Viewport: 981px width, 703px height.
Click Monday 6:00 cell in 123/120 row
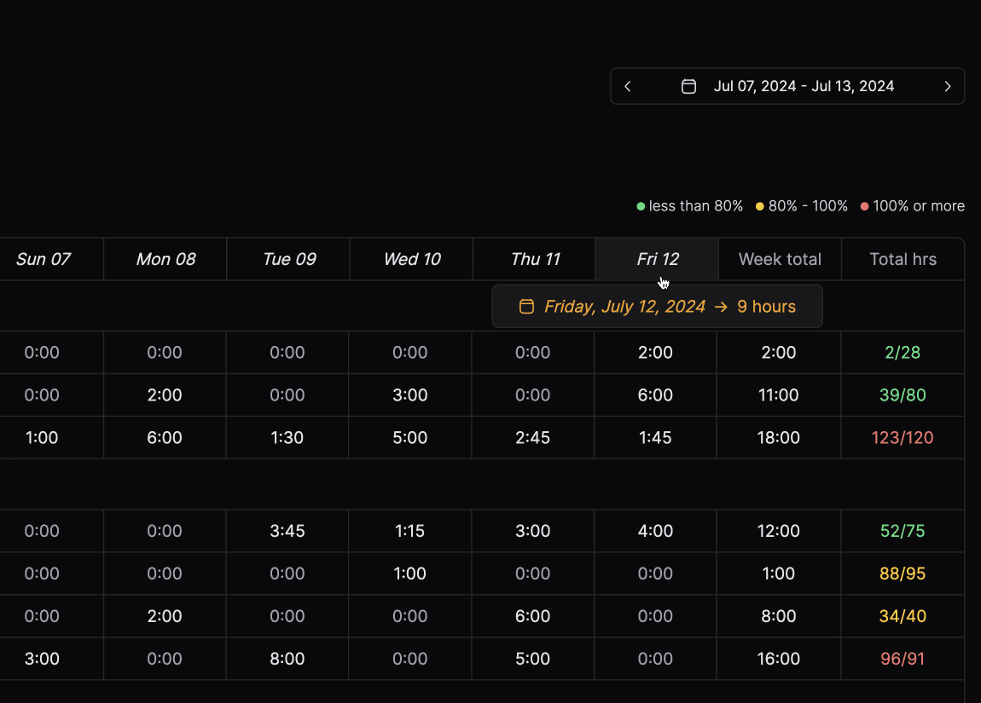click(x=165, y=437)
